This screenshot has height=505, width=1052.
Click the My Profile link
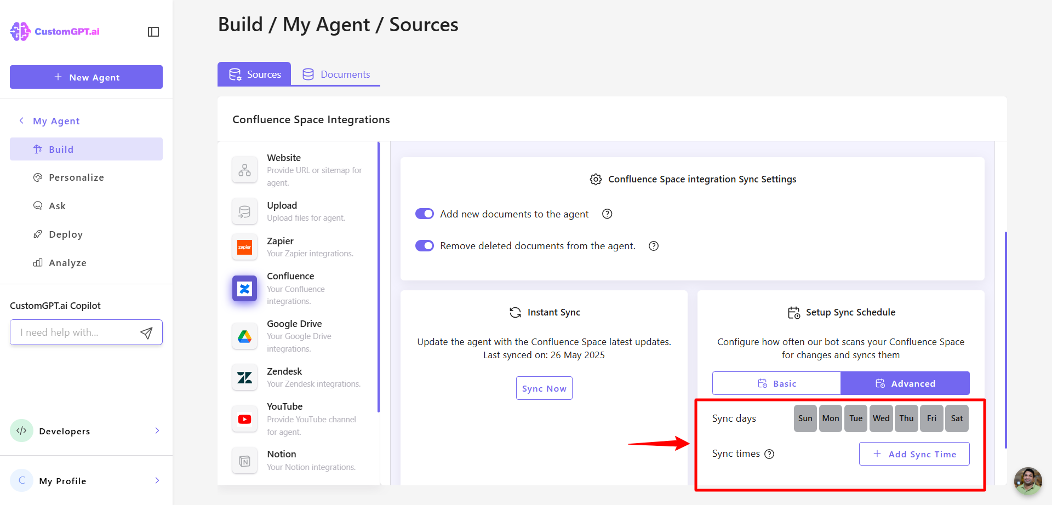click(62, 481)
